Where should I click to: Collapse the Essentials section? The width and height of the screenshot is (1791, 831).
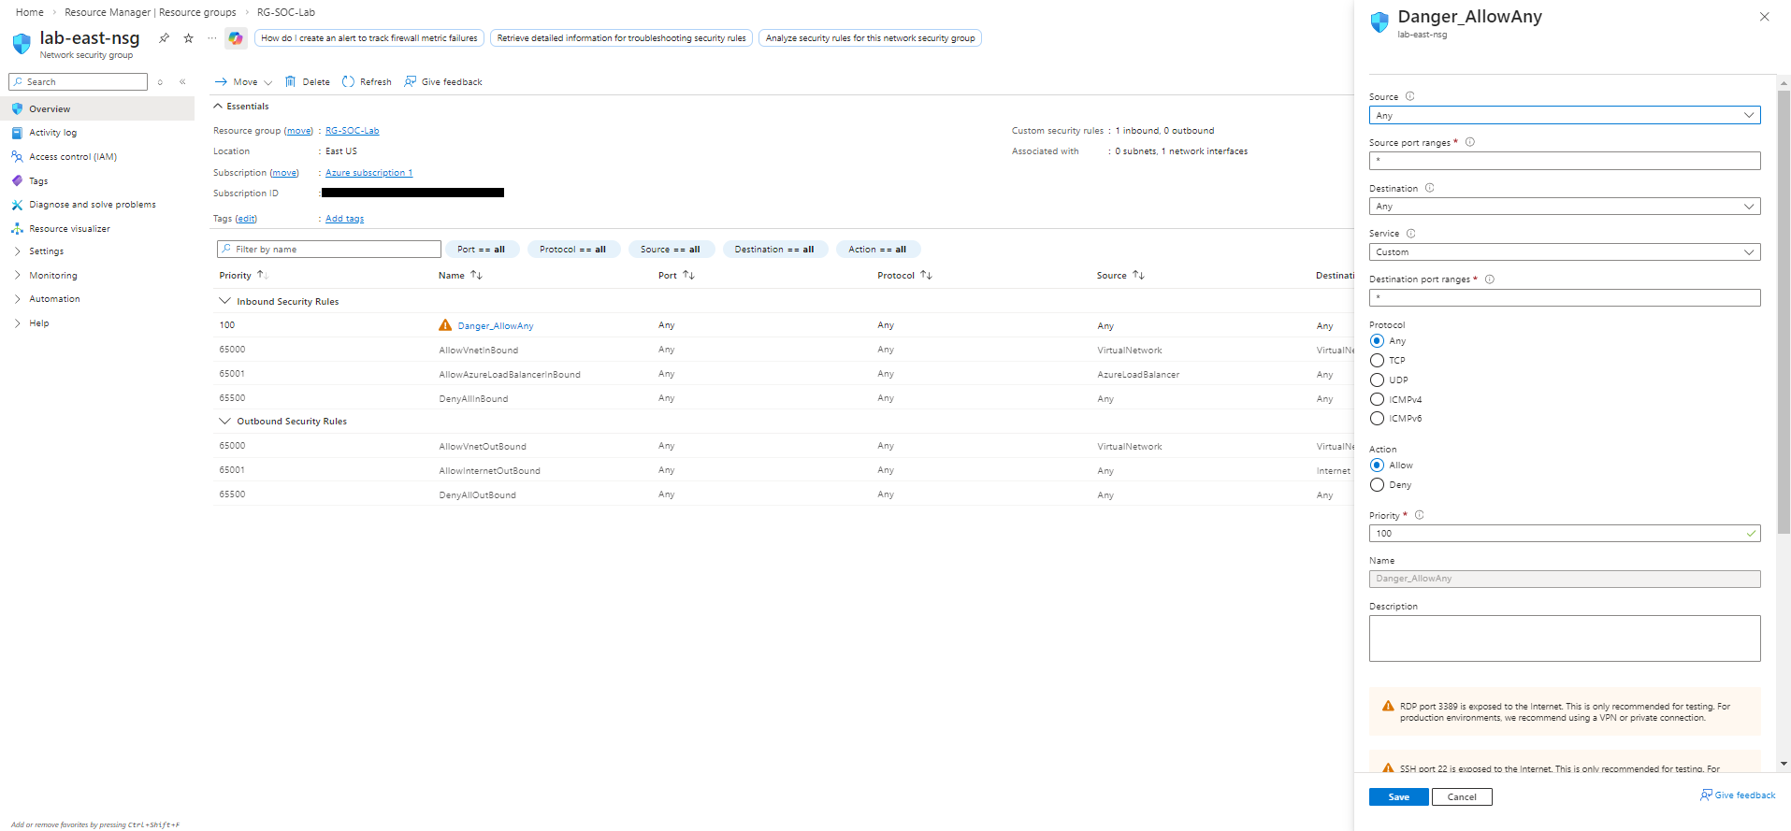click(218, 106)
